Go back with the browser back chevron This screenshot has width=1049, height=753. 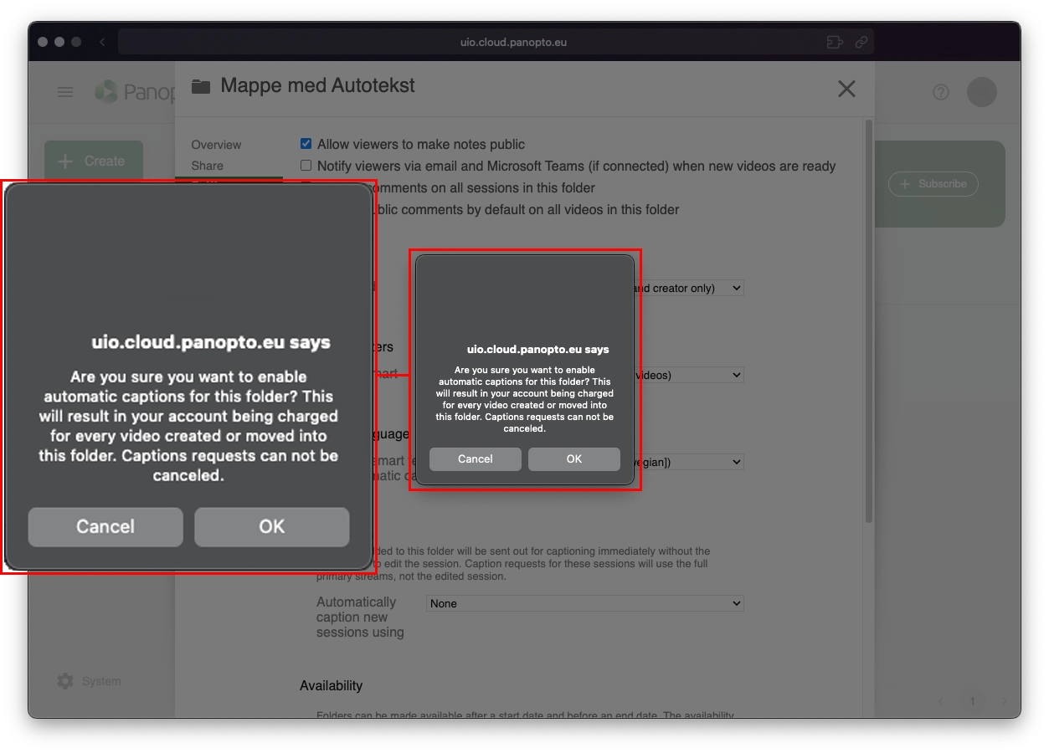pyautogui.click(x=102, y=42)
